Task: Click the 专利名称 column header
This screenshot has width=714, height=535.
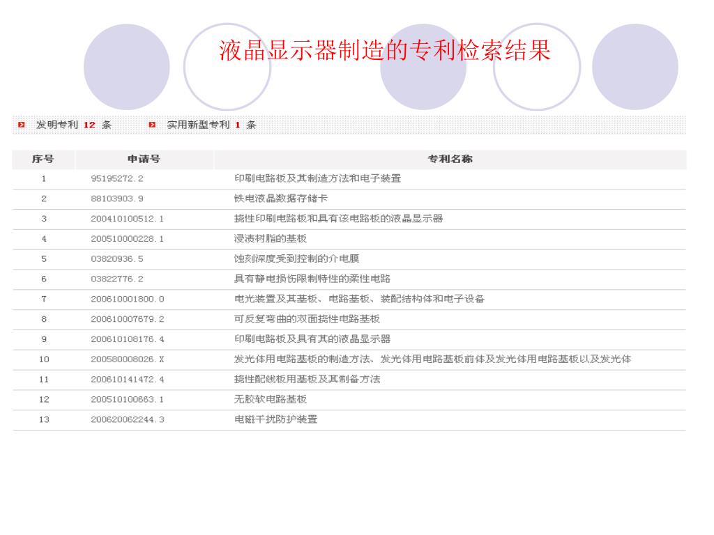Action: point(450,159)
